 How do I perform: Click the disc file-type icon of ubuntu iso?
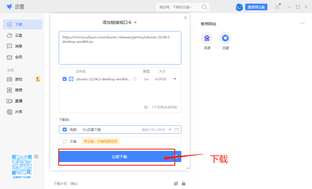(x=71, y=79)
